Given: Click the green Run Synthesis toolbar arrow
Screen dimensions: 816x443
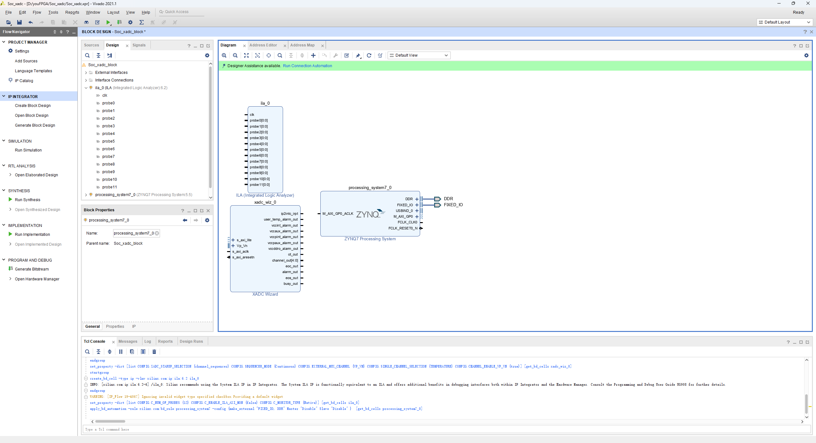Looking at the screenshot, I should [x=108, y=22].
